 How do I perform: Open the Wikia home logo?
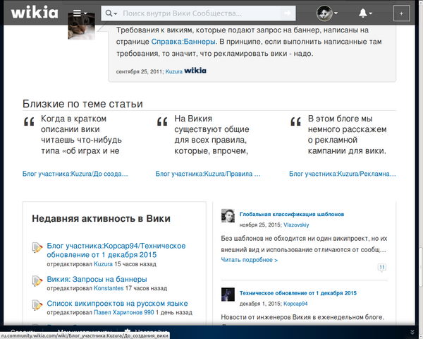(x=35, y=13)
